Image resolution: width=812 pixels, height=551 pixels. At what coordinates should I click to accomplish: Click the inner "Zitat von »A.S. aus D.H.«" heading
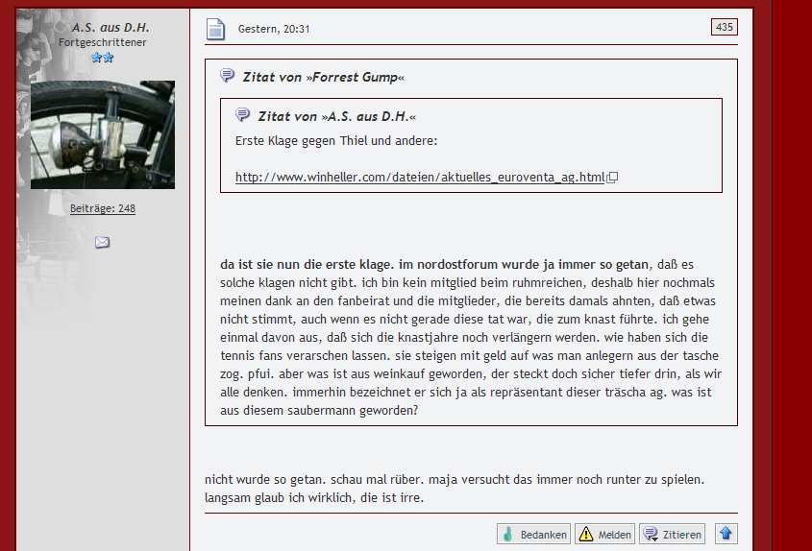point(336,116)
